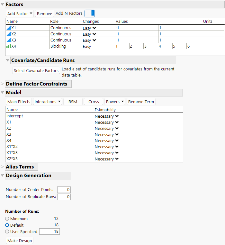Screen dimensions: 225x245
Task: Select the Default number of runs option
Action: [x=7, y=225]
